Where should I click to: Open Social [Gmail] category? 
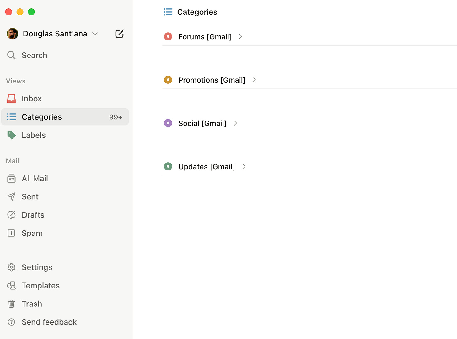click(202, 123)
